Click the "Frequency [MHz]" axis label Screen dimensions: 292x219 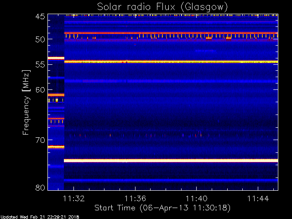click(x=26, y=102)
